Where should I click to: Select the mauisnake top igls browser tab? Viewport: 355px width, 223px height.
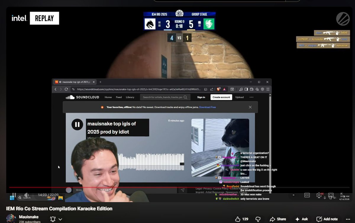(75, 82)
